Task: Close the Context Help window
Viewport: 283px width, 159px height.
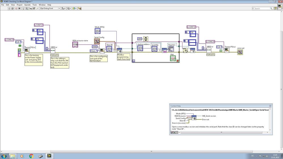Action: [x=270, y=106]
